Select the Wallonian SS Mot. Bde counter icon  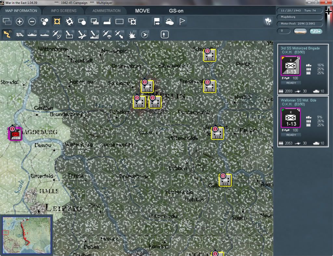tap(291, 118)
